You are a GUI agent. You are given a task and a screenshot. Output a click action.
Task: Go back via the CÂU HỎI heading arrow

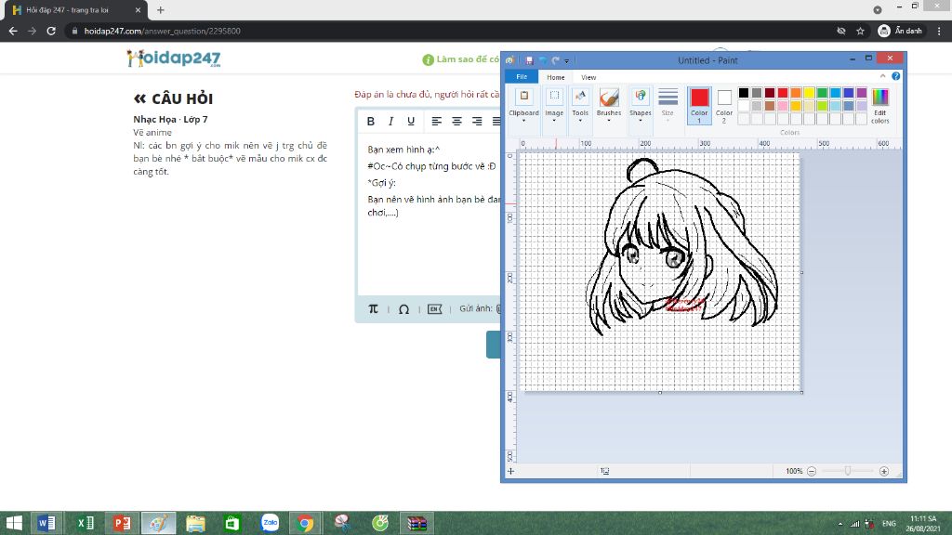[139, 98]
